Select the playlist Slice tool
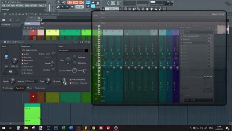This screenshot has width=232, height=131. [26, 14]
